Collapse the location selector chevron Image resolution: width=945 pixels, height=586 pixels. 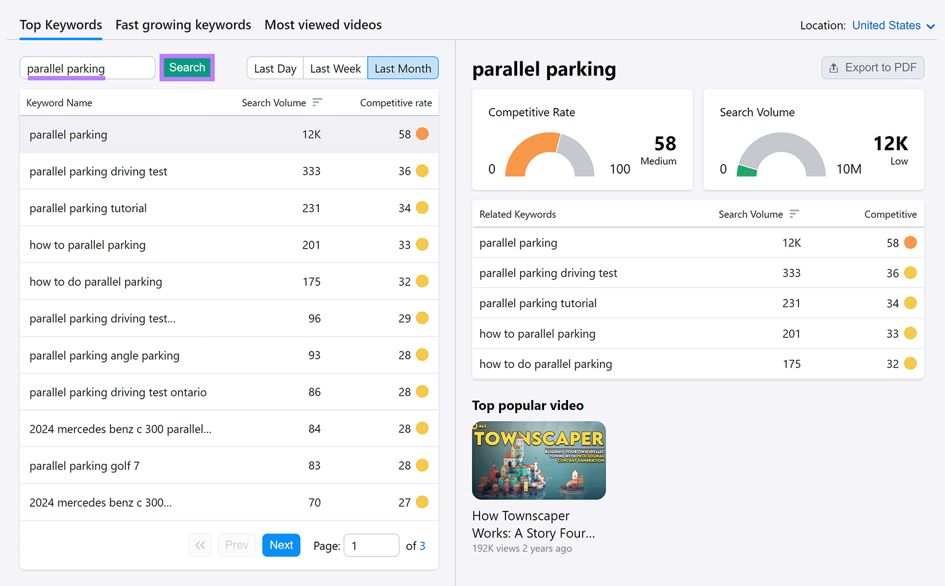pos(932,26)
